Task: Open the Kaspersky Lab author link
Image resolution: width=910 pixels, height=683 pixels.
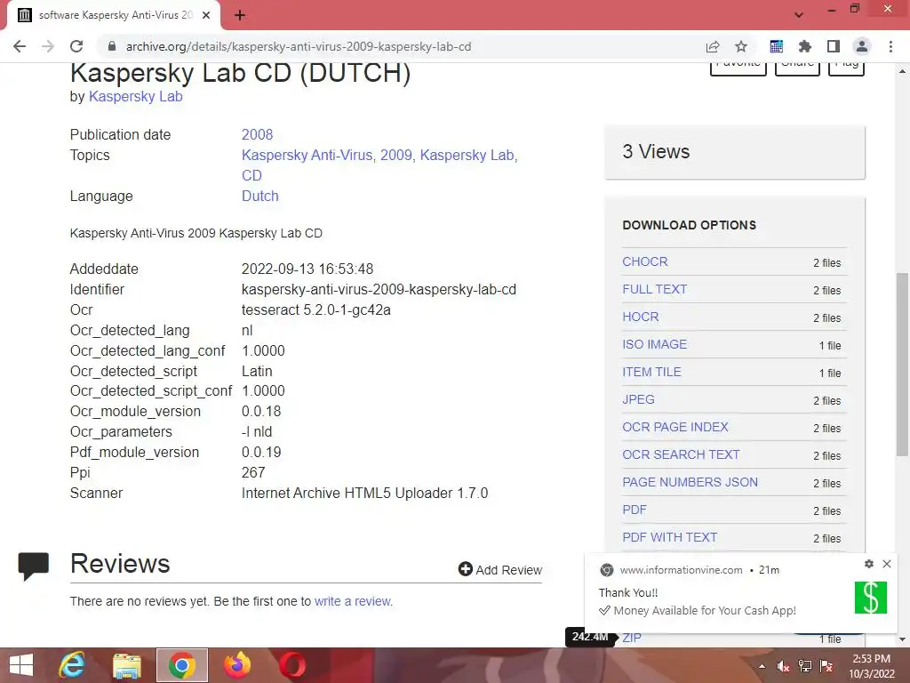Action: click(136, 96)
